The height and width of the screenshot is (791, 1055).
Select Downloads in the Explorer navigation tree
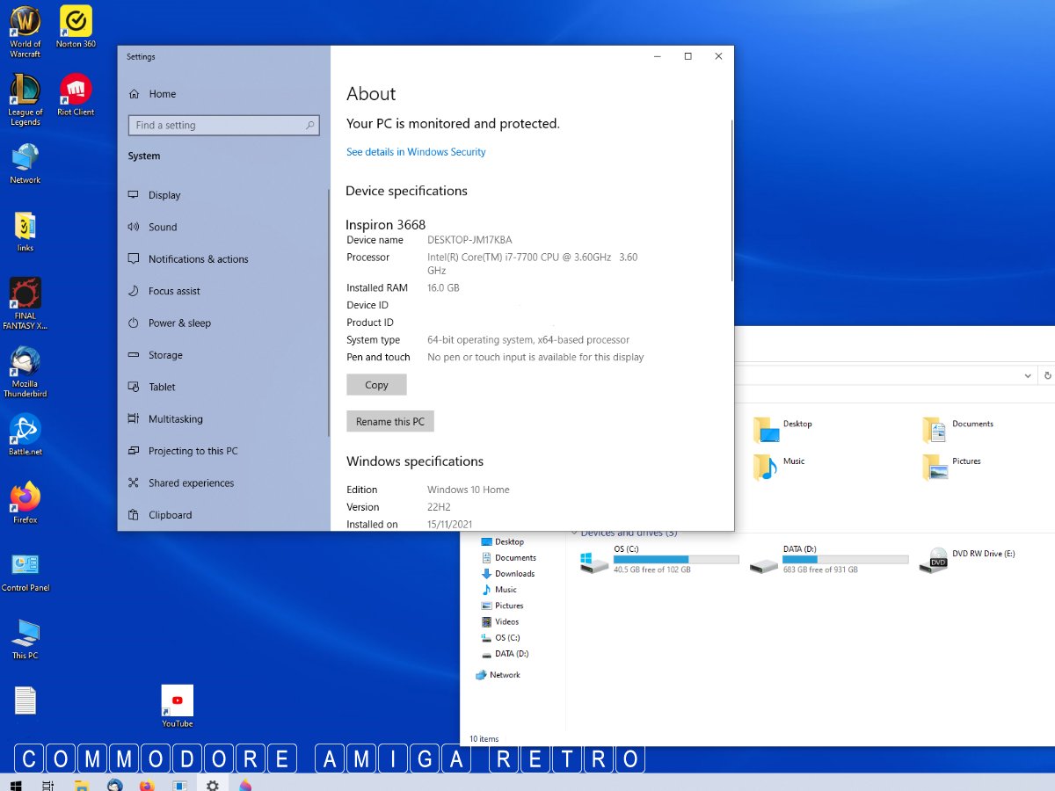514,574
